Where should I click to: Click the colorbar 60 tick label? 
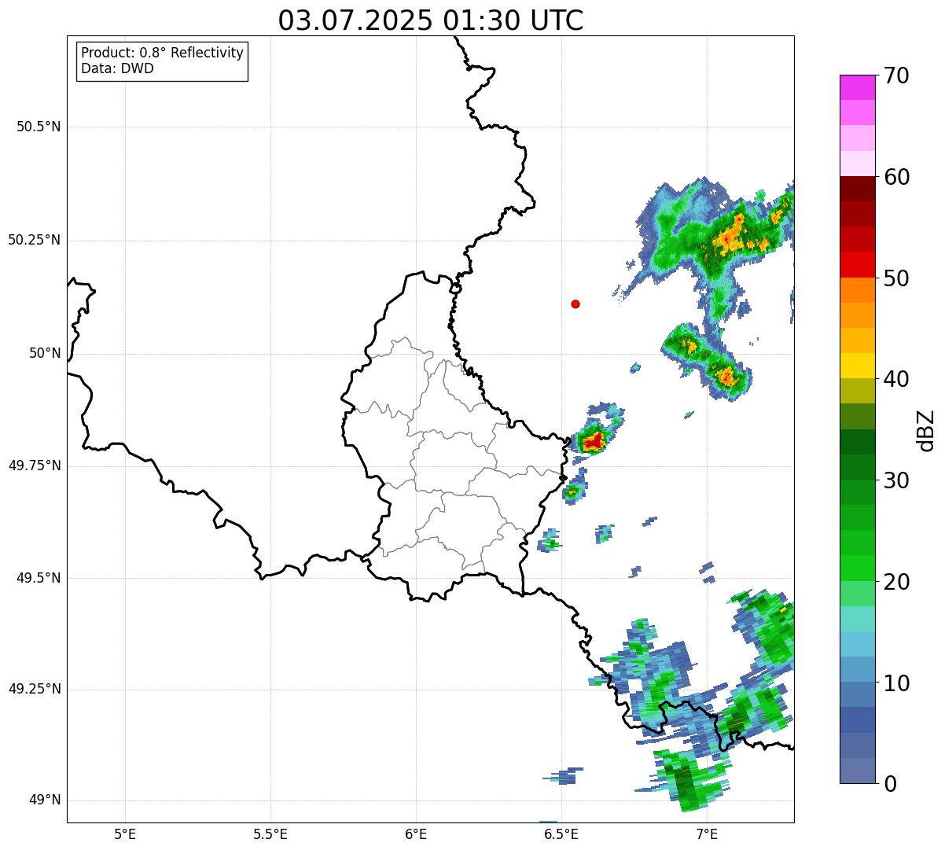coord(896,177)
